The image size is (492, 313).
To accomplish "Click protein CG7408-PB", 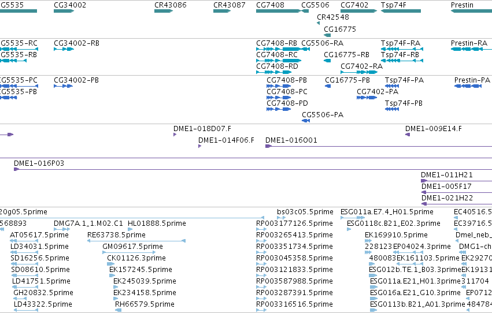I will (287, 80).
